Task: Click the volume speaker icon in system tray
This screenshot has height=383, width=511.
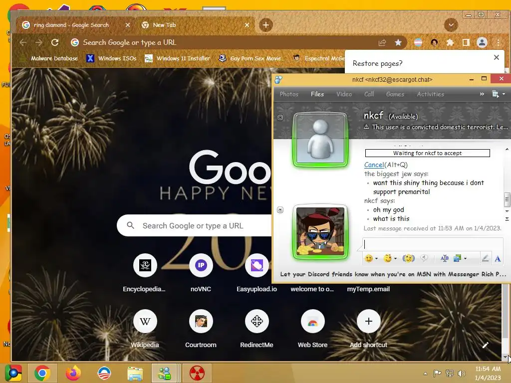Action: [x=462, y=373]
